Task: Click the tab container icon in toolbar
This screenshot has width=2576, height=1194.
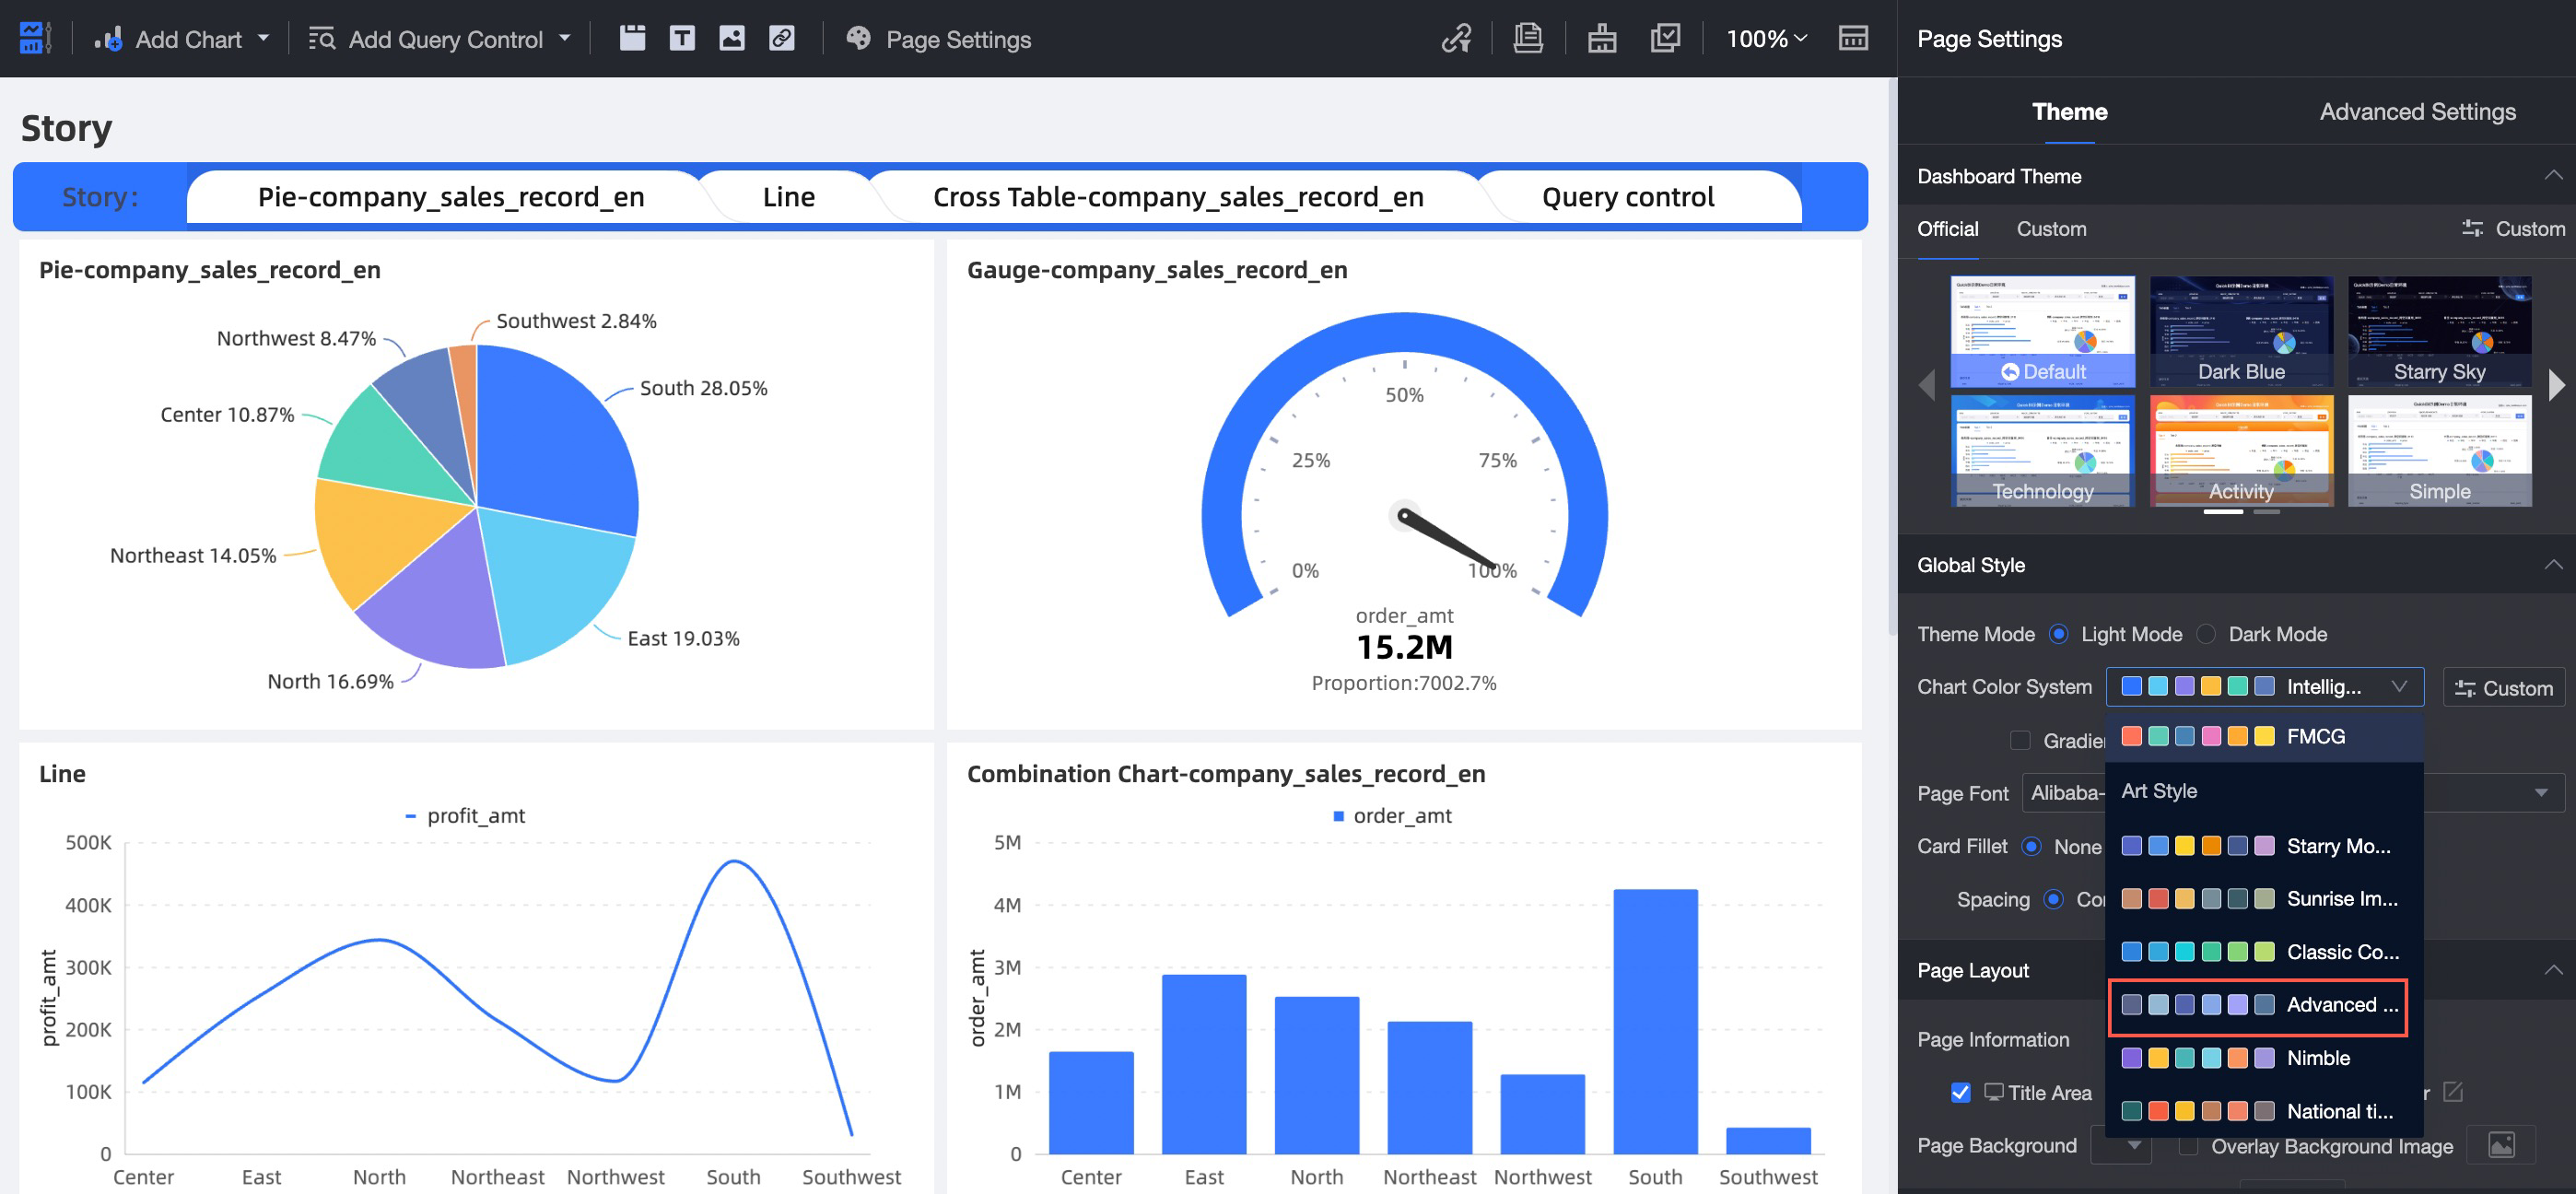Action: coord(632,39)
